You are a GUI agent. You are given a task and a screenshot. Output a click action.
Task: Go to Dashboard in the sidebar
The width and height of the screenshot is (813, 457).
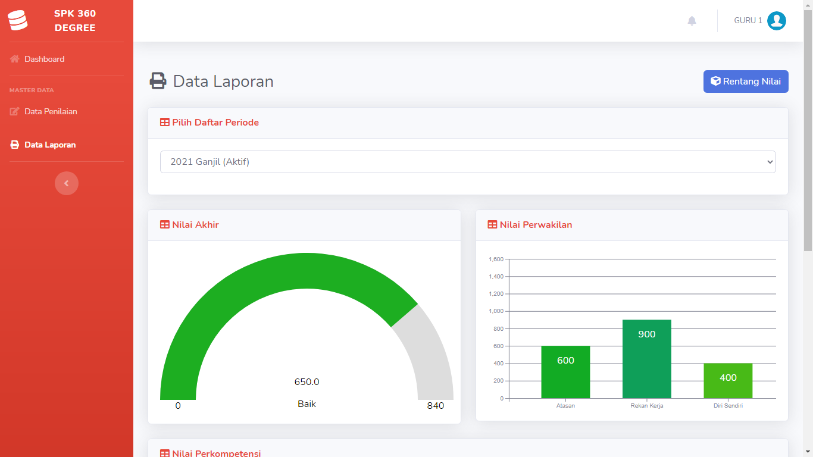(44, 59)
